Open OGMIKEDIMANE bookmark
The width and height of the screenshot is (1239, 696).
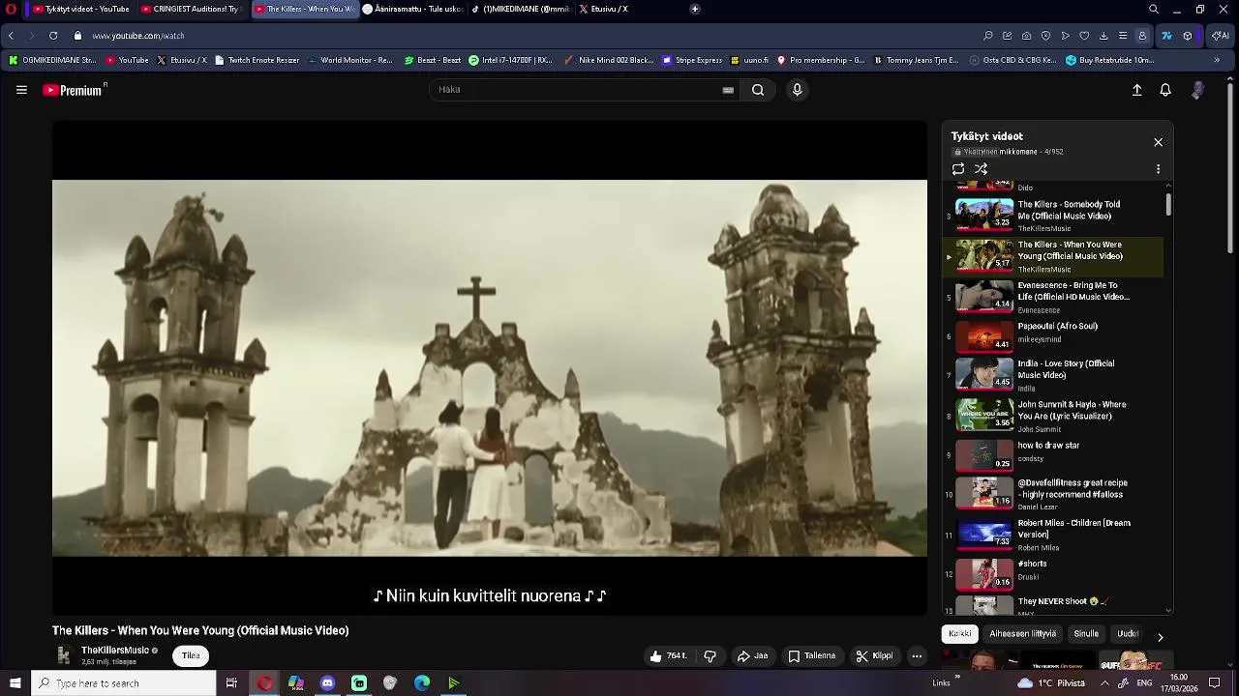[x=53, y=60]
